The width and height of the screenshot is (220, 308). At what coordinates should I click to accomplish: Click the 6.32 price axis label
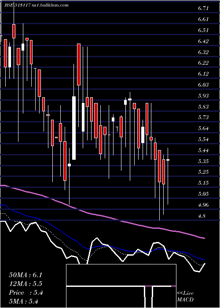coord(203,52)
